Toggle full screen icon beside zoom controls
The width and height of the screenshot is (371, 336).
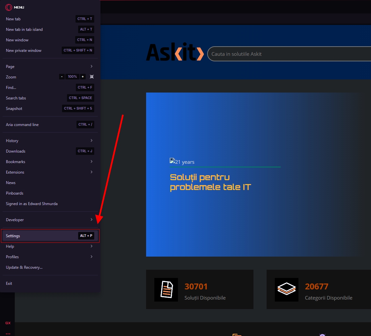[x=92, y=77]
